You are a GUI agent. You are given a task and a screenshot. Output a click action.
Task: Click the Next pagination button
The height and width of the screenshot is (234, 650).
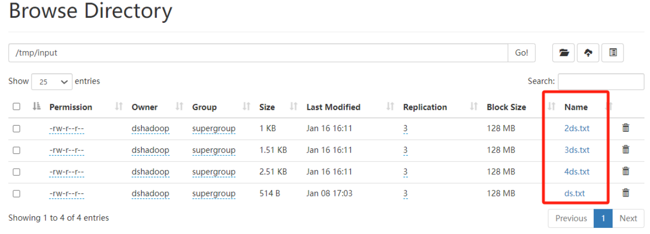click(x=628, y=218)
